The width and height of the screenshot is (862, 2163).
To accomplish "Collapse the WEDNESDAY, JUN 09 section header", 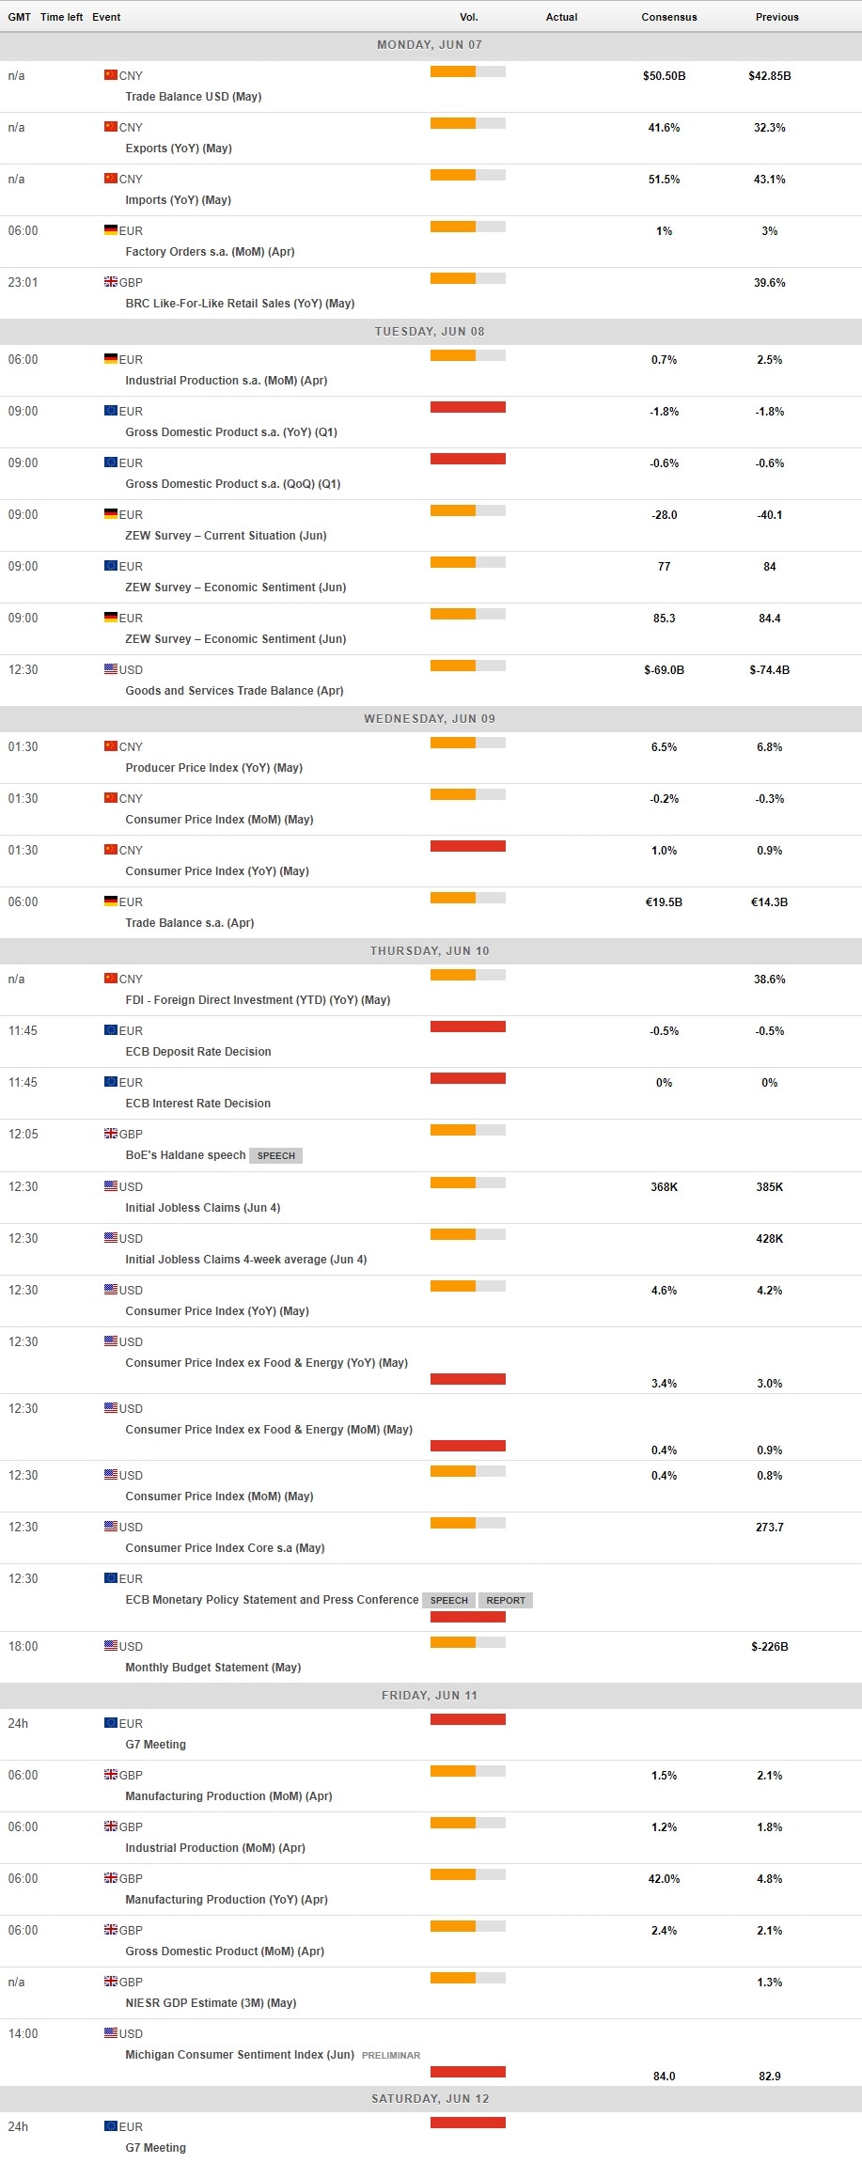I will pos(431,717).
